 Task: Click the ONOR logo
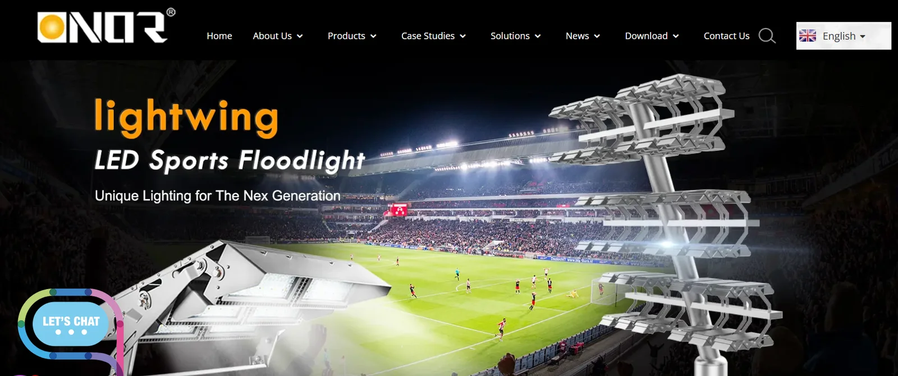pos(106,26)
